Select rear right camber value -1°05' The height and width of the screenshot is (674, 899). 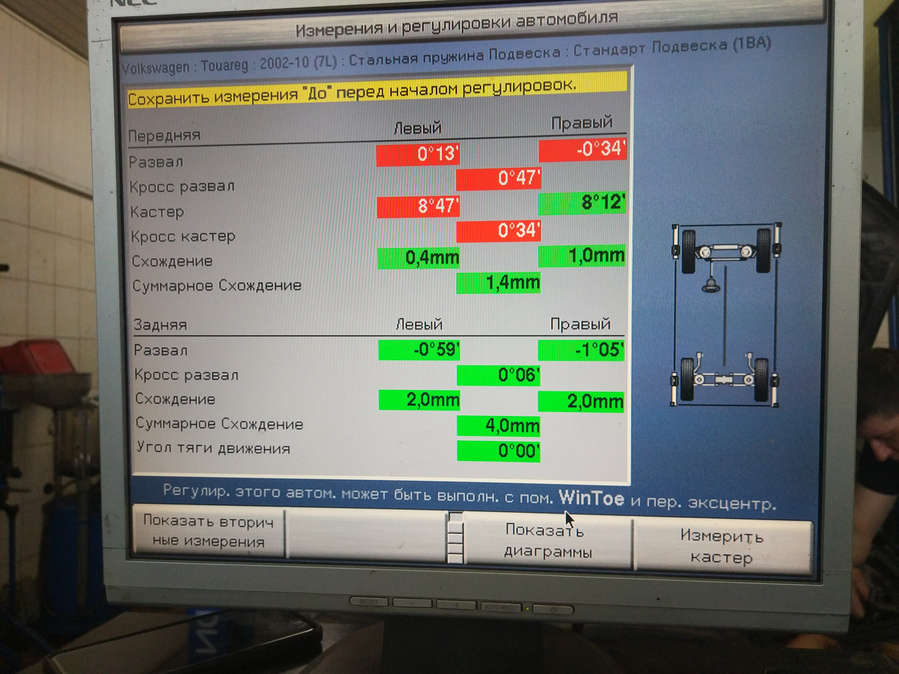pos(581,350)
